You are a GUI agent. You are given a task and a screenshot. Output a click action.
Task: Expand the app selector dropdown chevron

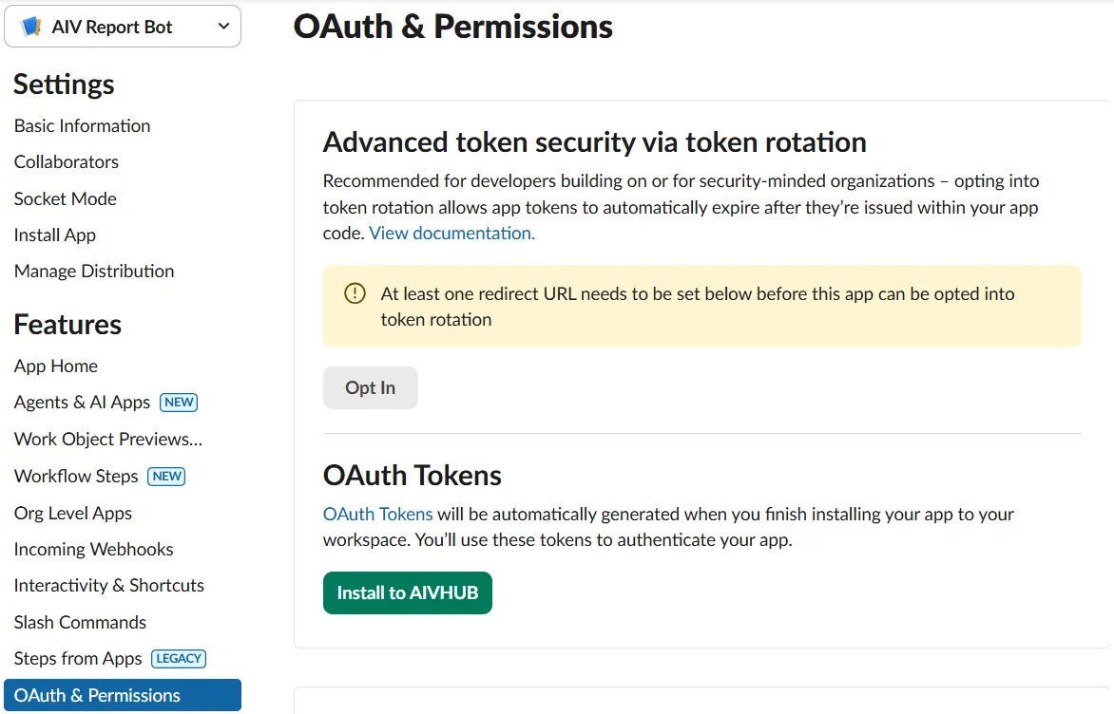coord(223,27)
